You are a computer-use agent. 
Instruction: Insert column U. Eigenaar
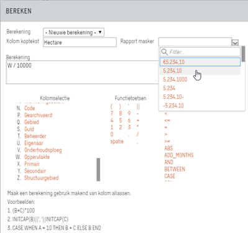coord(34,143)
